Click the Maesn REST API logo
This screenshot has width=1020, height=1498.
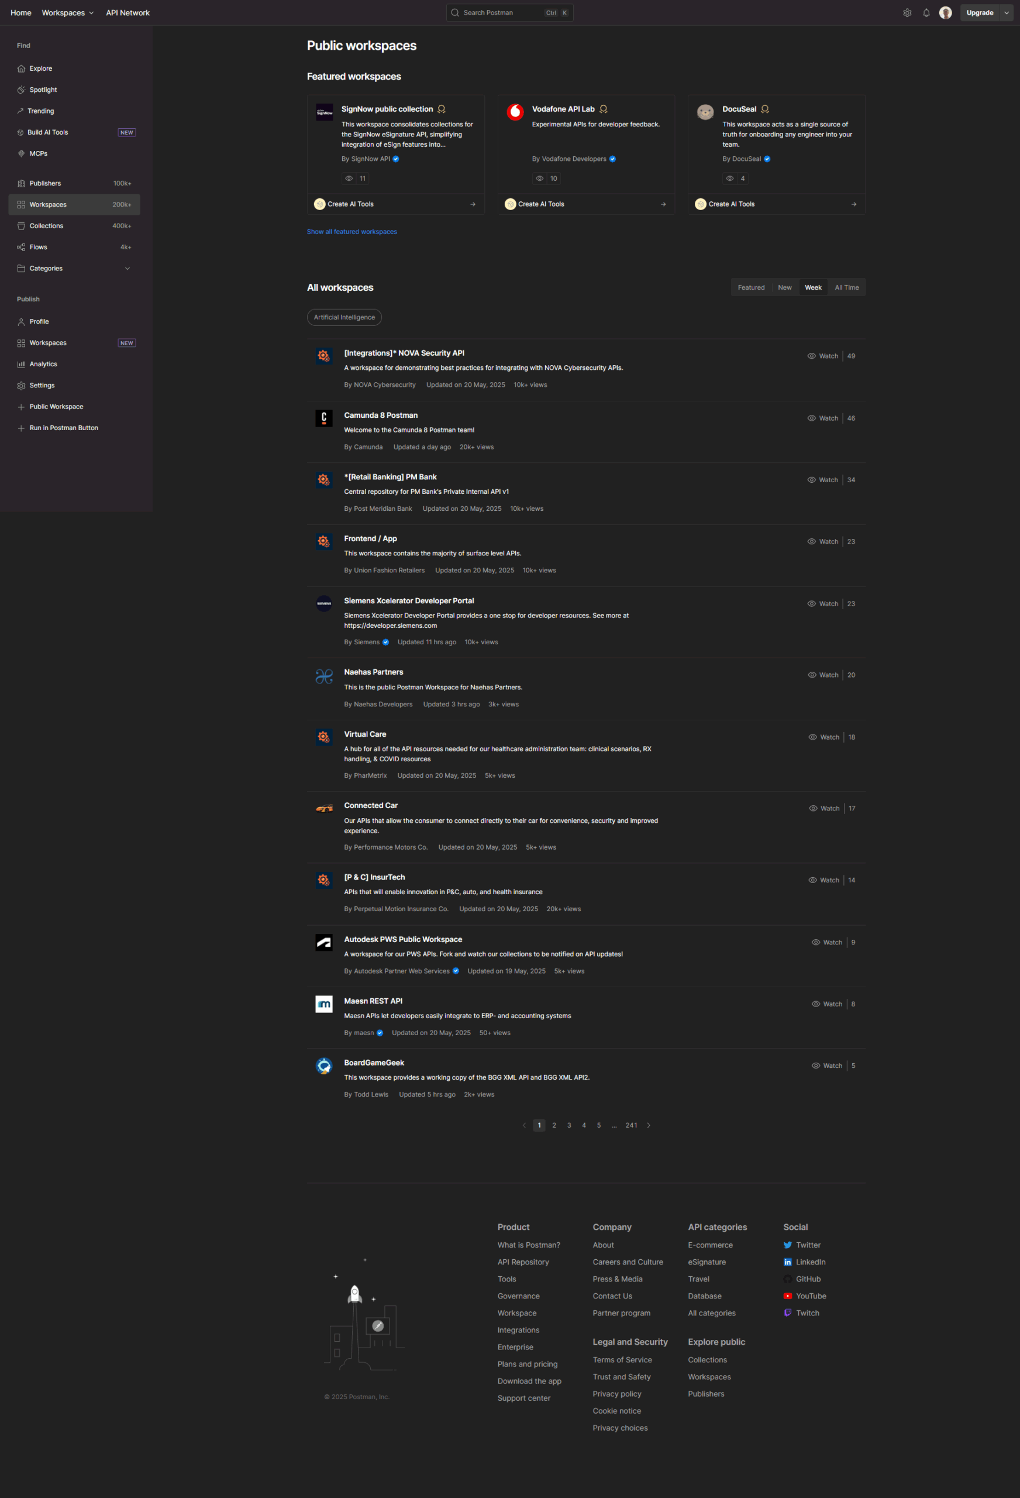coord(323,1004)
